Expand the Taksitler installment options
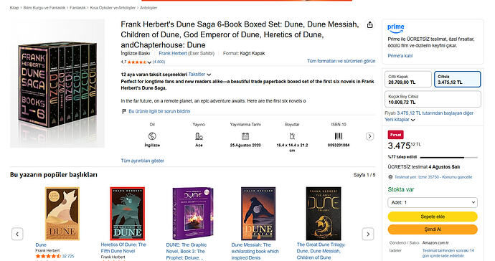Screen dimensions: 495x261 (199, 75)
